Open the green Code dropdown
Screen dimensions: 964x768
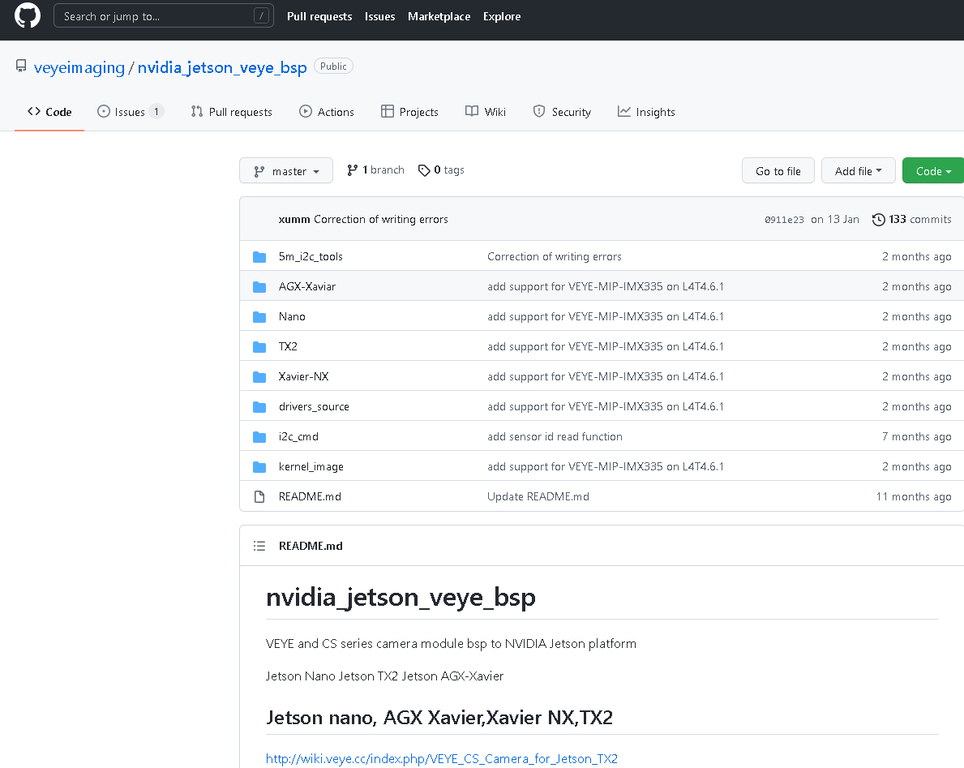(x=932, y=171)
